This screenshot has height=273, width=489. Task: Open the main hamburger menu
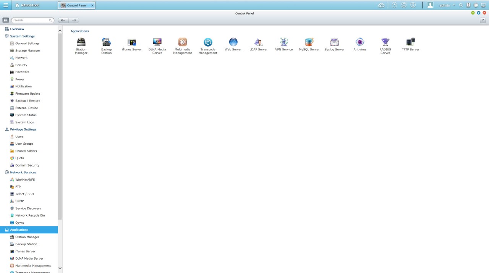[x=5, y=5]
